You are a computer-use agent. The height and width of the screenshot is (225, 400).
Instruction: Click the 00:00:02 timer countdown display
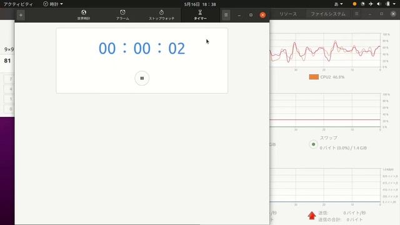pos(142,48)
